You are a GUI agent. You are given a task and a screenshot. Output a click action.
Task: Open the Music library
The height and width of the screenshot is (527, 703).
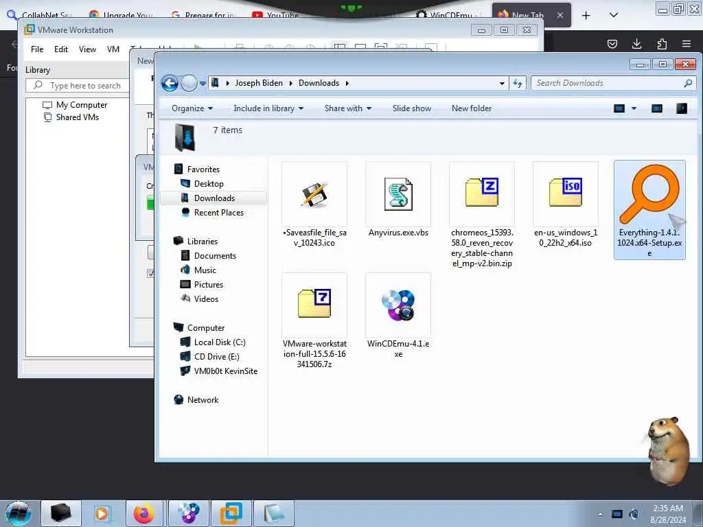[205, 270]
